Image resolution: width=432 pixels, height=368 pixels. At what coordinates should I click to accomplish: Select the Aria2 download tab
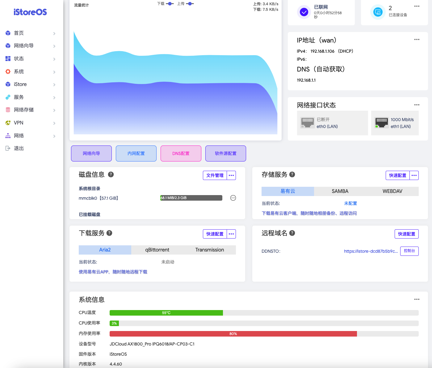[105, 250]
